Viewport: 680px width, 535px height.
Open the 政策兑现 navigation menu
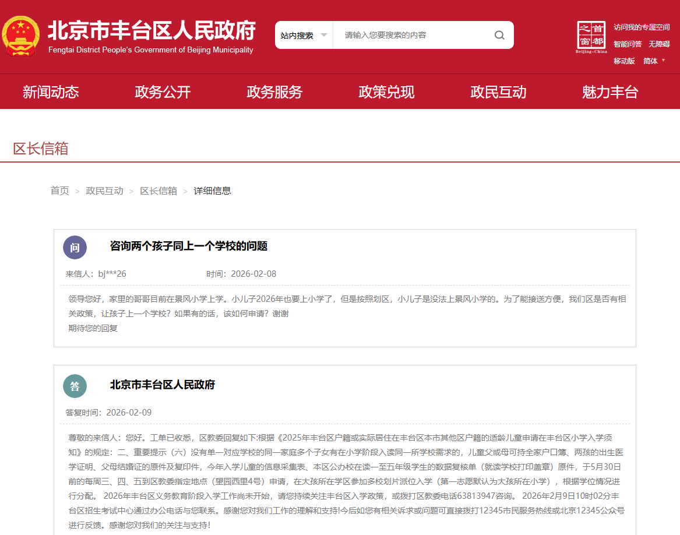[x=386, y=91]
